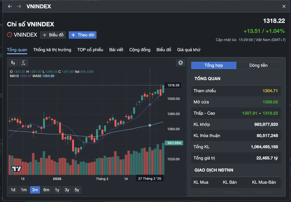Click the Tháng 2 time axis label

tap(102, 179)
